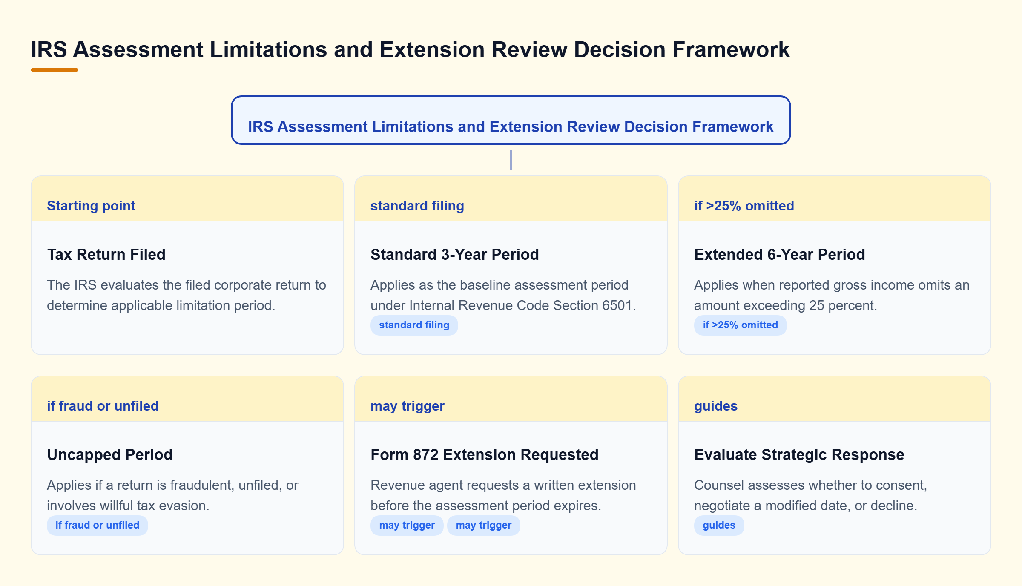Click the 'if >25% omitted' card header label

click(x=744, y=206)
